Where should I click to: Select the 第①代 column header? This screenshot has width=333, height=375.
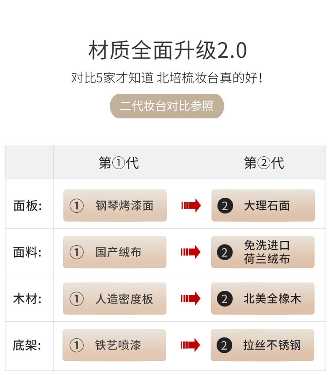119,163
